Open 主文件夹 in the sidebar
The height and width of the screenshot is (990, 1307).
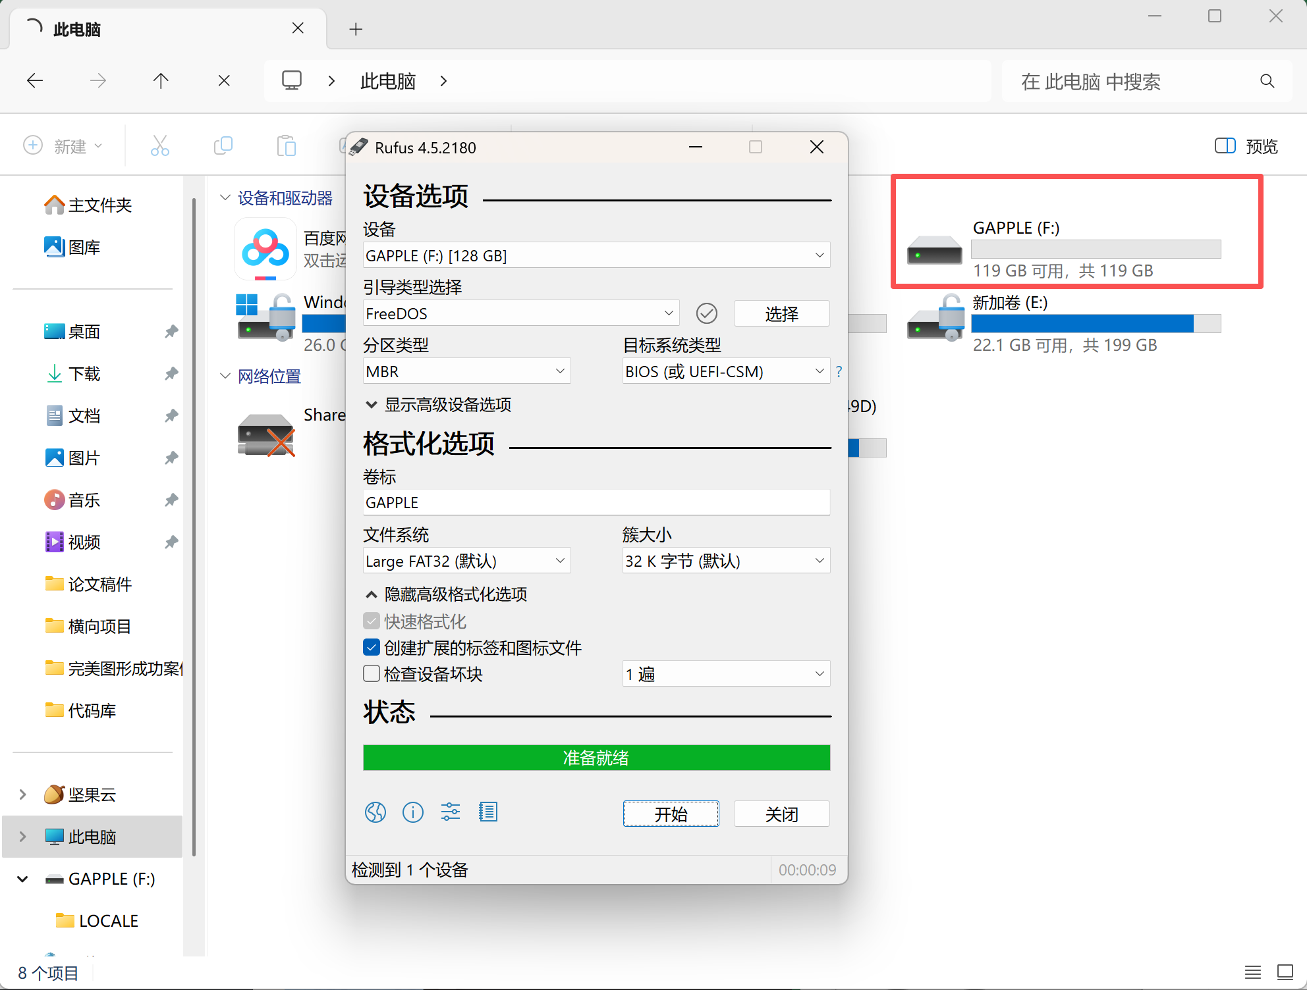(x=88, y=205)
